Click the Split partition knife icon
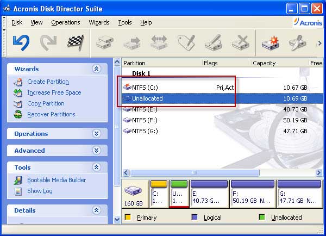Screen dimensions: 326x236 click(297, 42)
